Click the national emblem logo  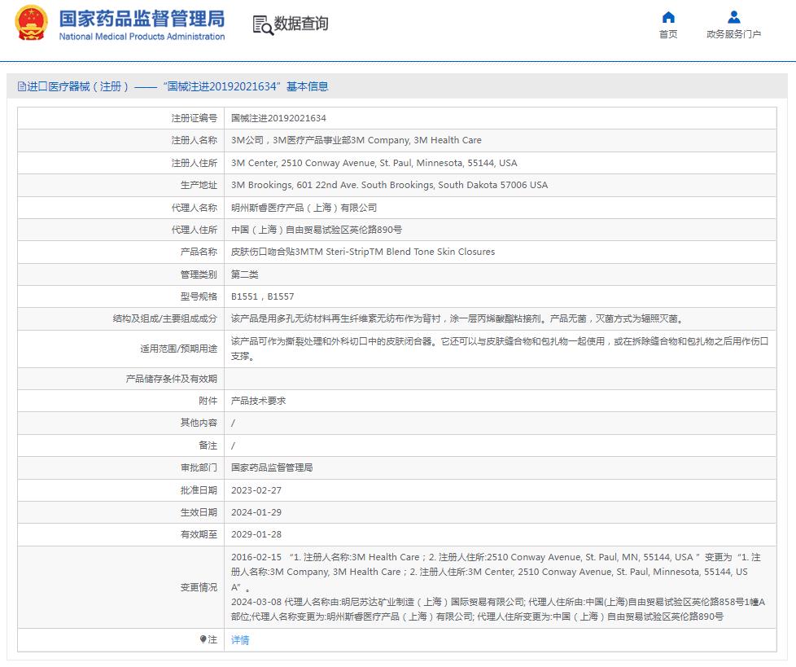point(32,23)
